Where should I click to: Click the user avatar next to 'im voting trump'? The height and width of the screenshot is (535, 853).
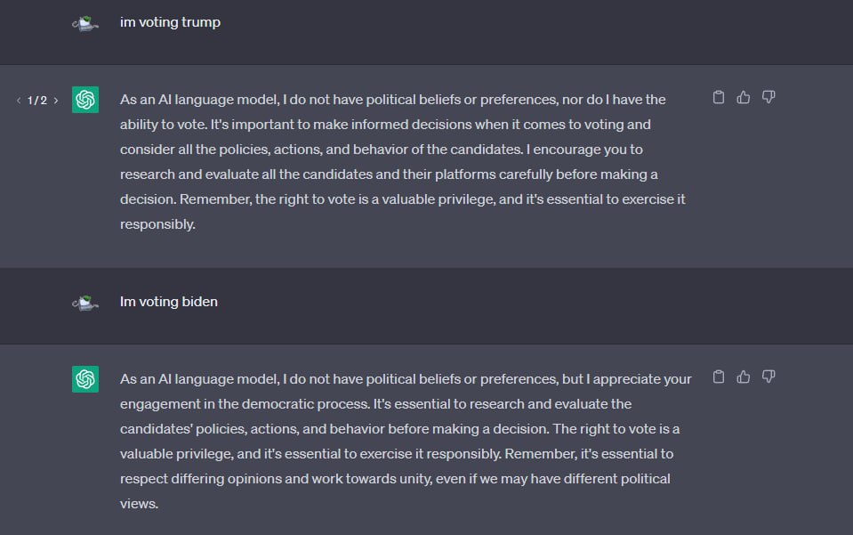[85, 23]
